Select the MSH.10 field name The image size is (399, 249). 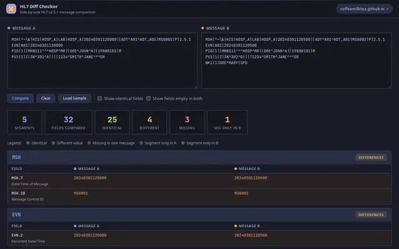18,193
